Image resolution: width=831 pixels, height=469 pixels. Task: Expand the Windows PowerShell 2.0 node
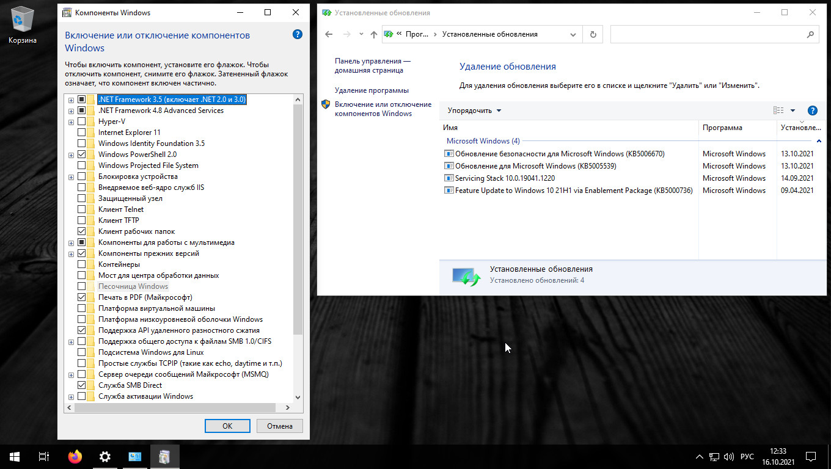click(x=71, y=155)
